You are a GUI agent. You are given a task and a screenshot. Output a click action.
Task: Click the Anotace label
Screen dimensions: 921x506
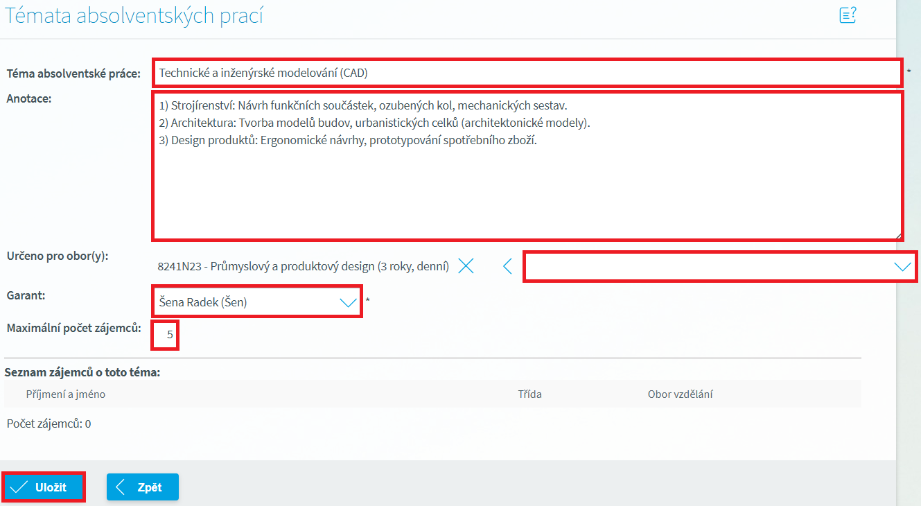pyautogui.click(x=30, y=98)
